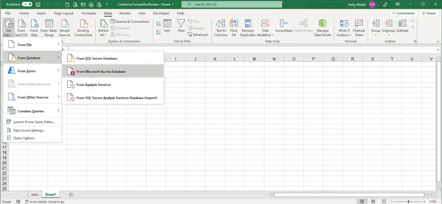
Task: Toggle the AutoSave switch
Action: click(27, 4)
